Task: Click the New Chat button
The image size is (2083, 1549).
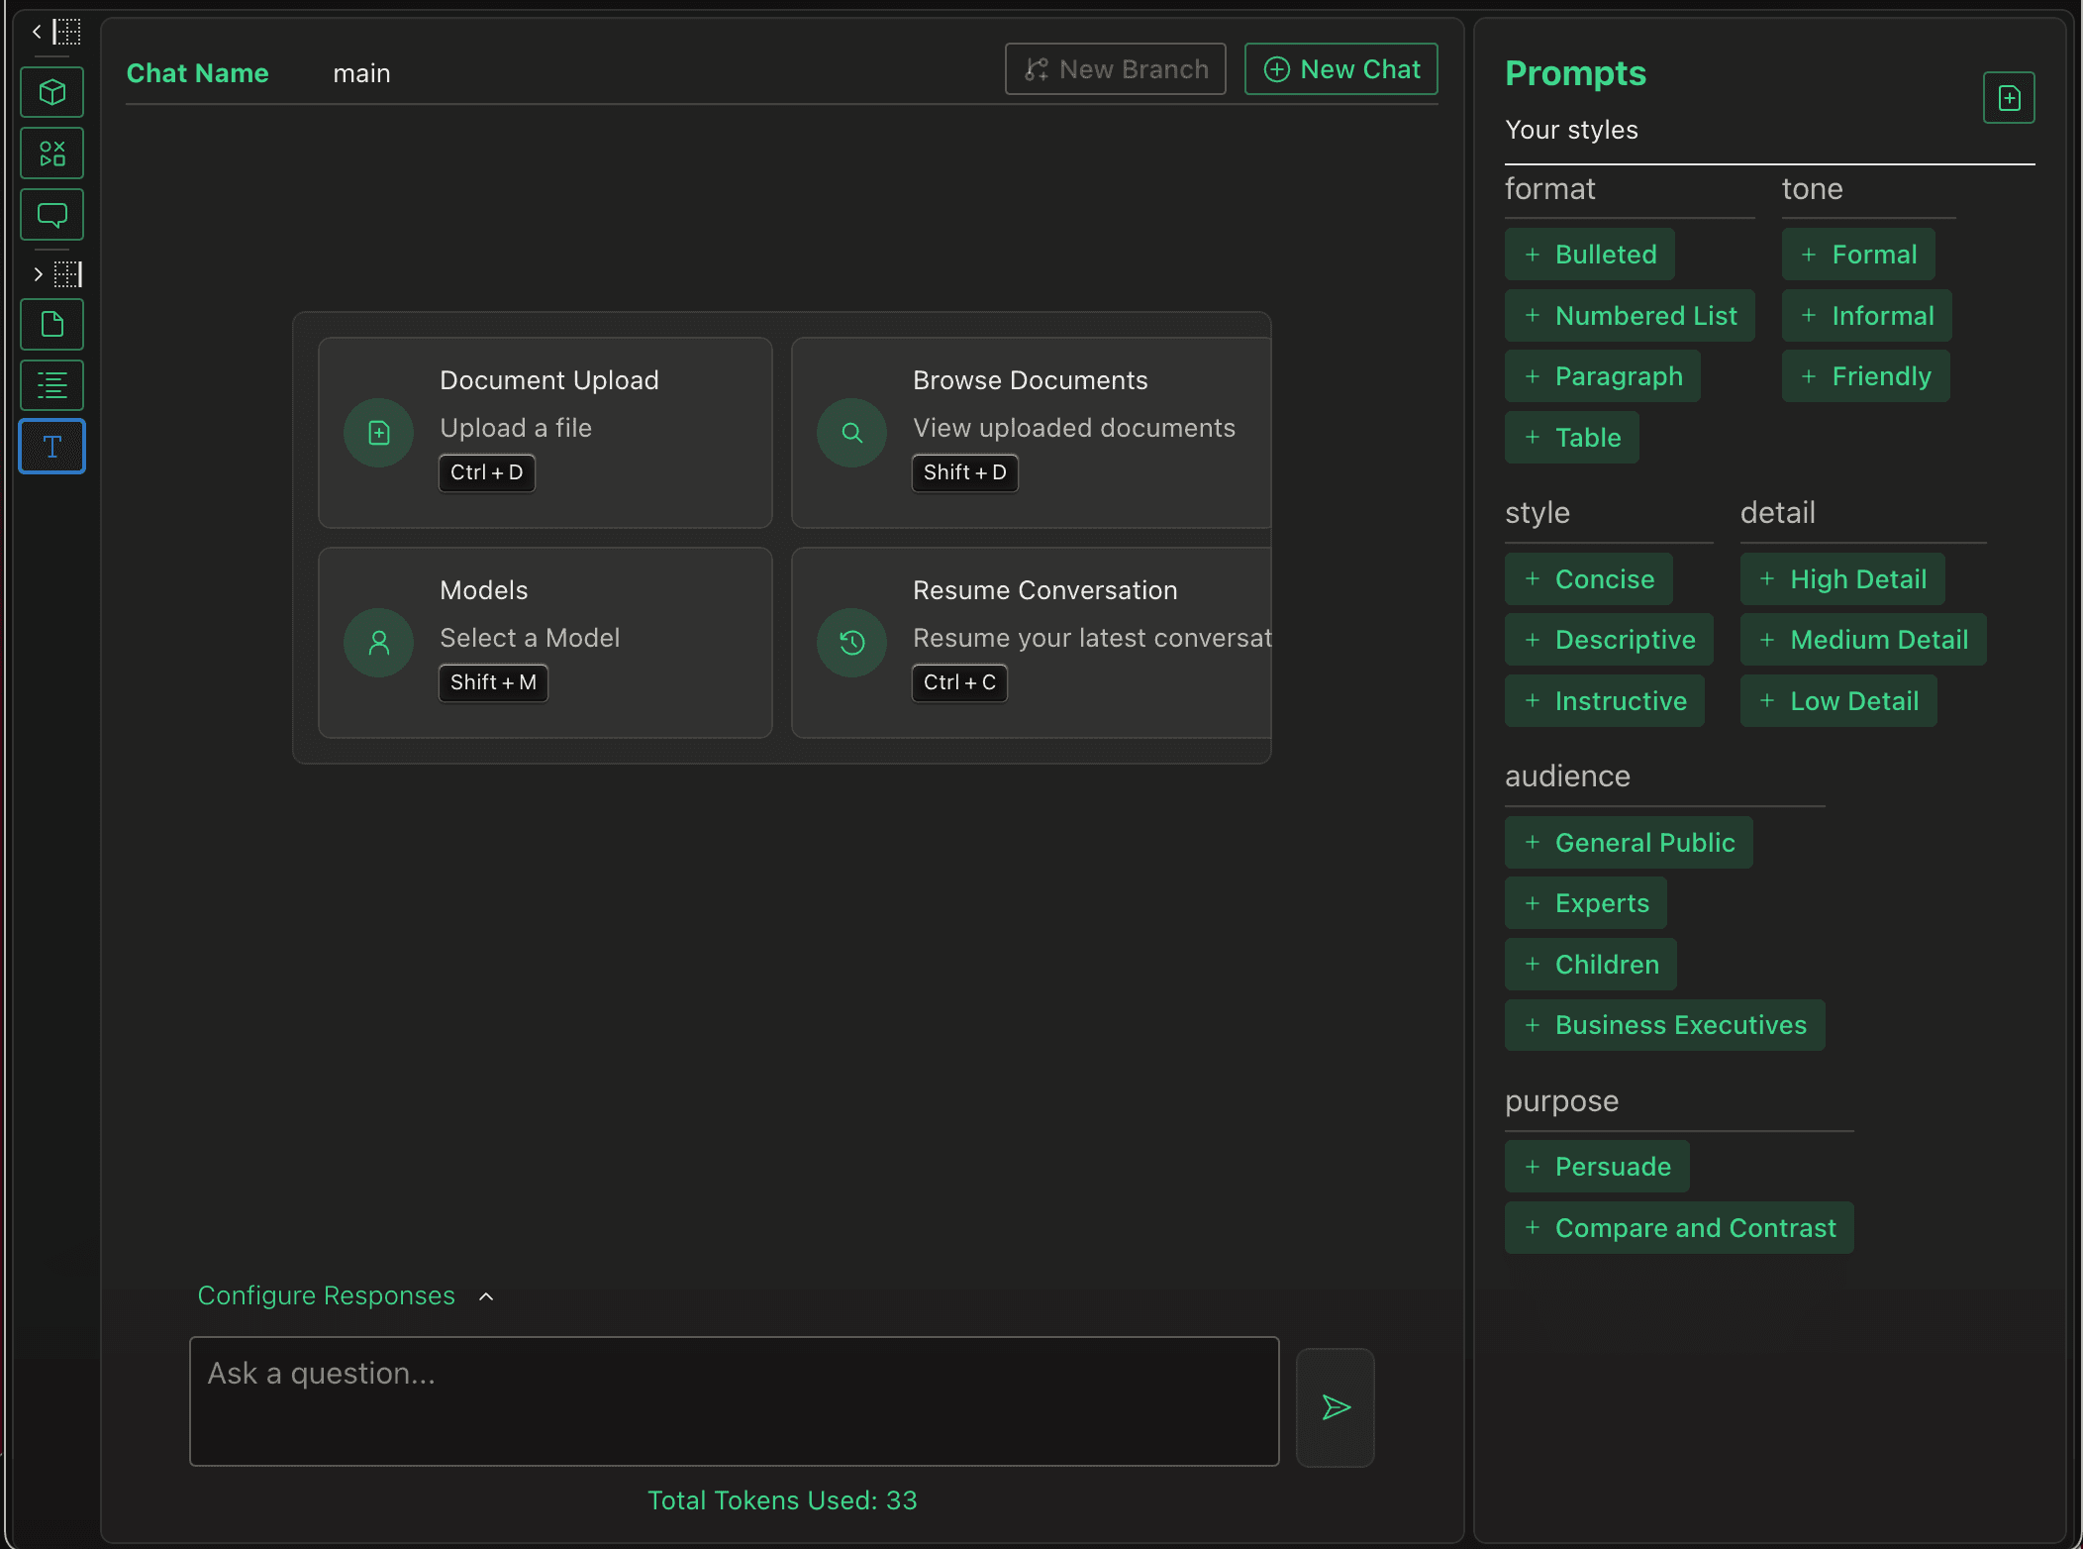Action: (x=1340, y=69)
